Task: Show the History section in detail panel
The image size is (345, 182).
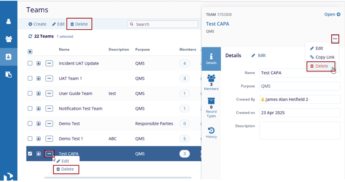Action: [x=211, y=132]
